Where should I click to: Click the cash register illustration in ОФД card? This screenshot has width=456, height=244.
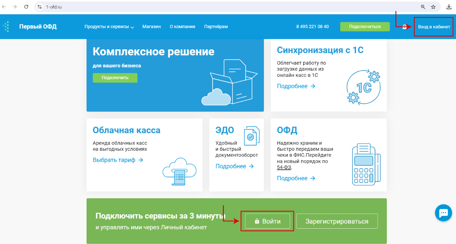[366, 165]
